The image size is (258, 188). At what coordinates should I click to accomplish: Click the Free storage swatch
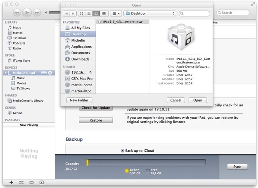tap(148, 171)
